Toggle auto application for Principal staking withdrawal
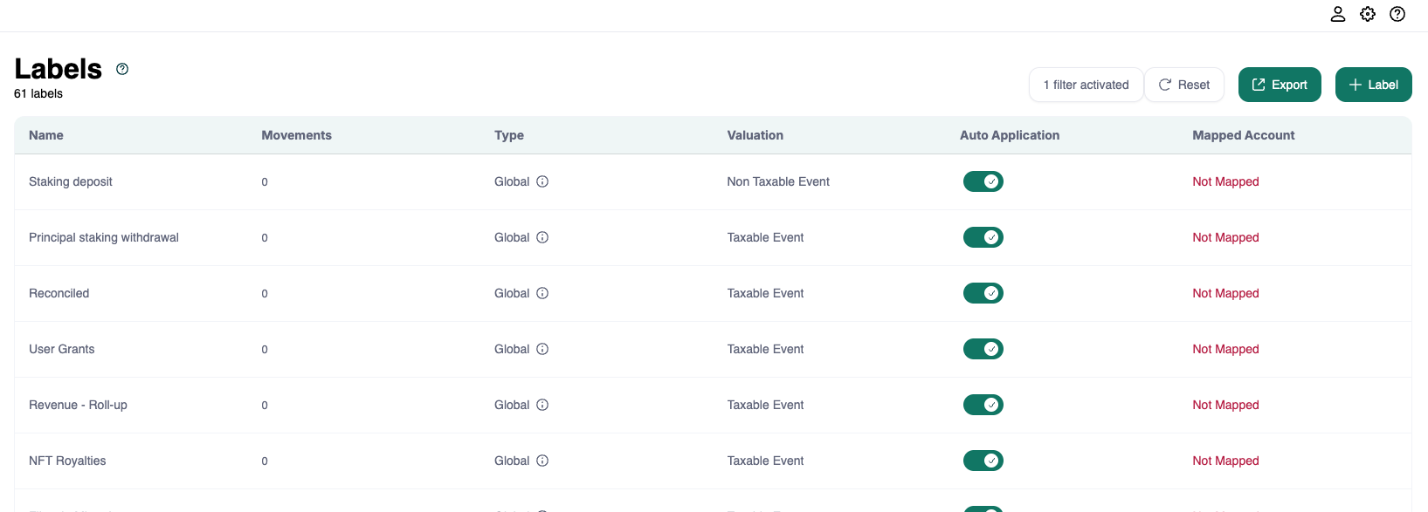Viewport: 1428px width, 512px height. pyautogui.click(x=983, y=237)
